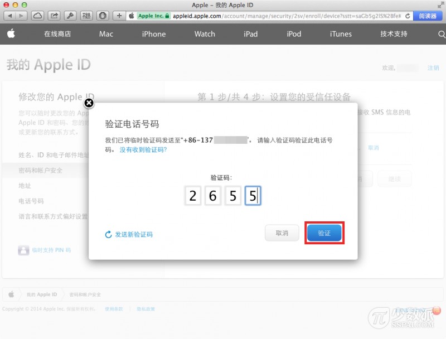Click the Chinese-character toolbar extension icon
Image resolution: width=446 pixels, height=339 pixels.
point(86,16)
